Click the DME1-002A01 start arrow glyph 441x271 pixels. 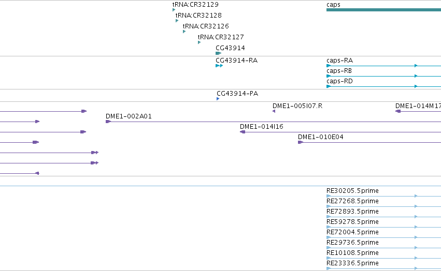coord(108,122)
